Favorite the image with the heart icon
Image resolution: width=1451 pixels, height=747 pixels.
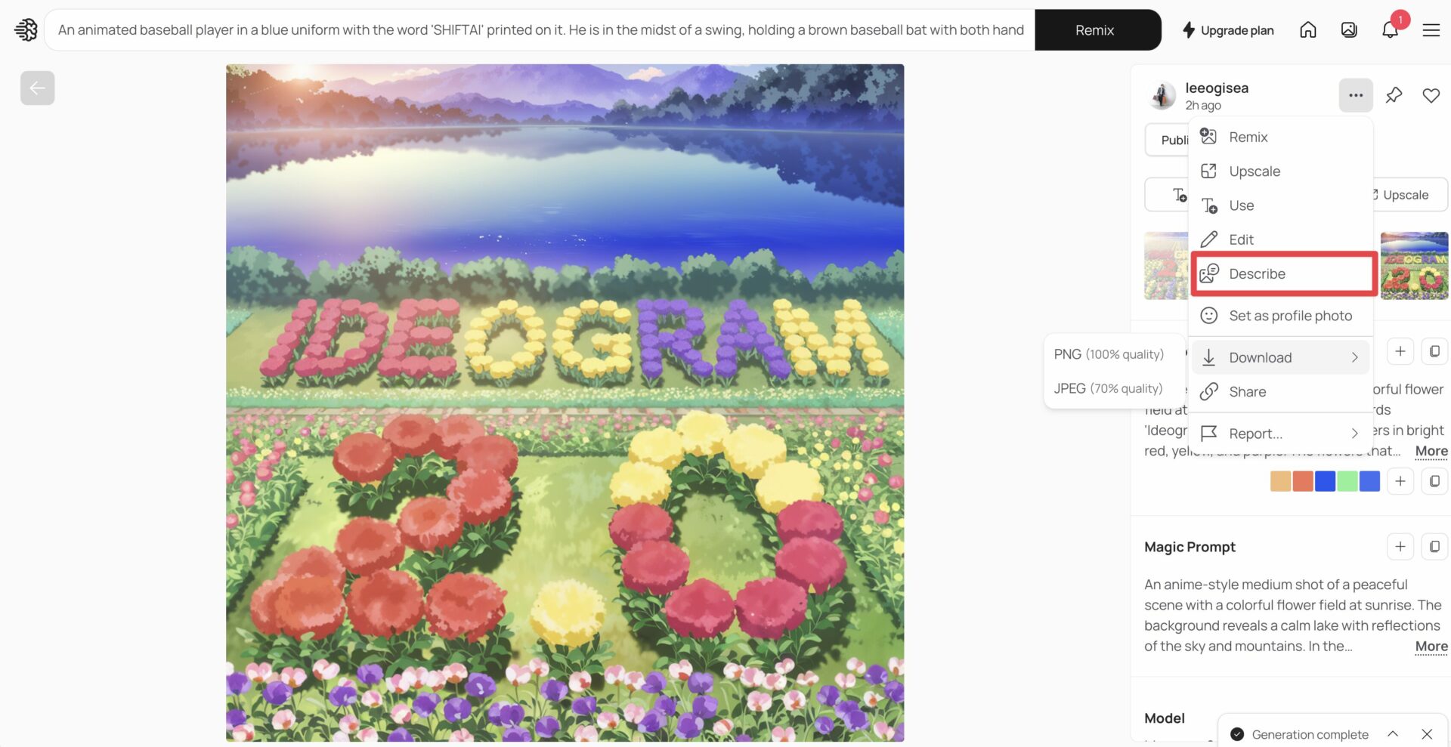point(1431,95)
